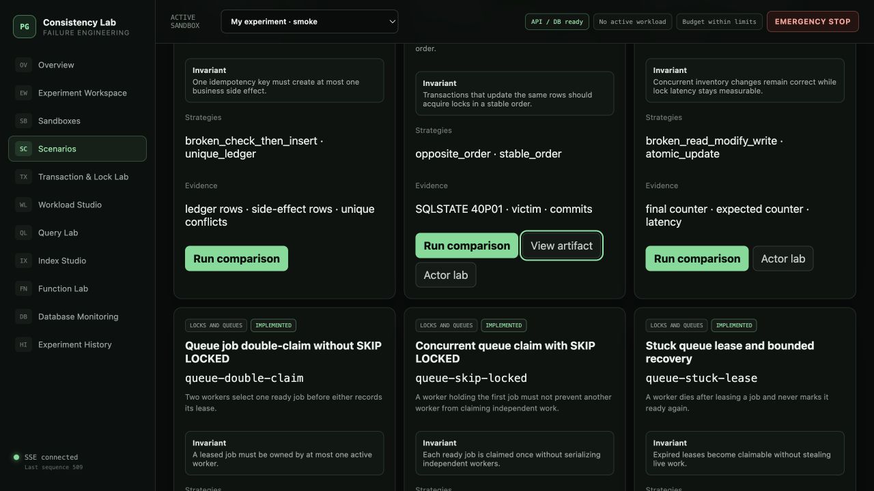Image resolution: width=874 pixels, height=491 pixels.
Task: Click the queue-skip-locked identifier
Action: pos(471,378)
